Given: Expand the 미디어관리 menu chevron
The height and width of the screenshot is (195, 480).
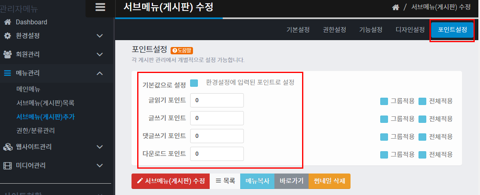Looking at the screenshot, I should (x=100, y=165).
